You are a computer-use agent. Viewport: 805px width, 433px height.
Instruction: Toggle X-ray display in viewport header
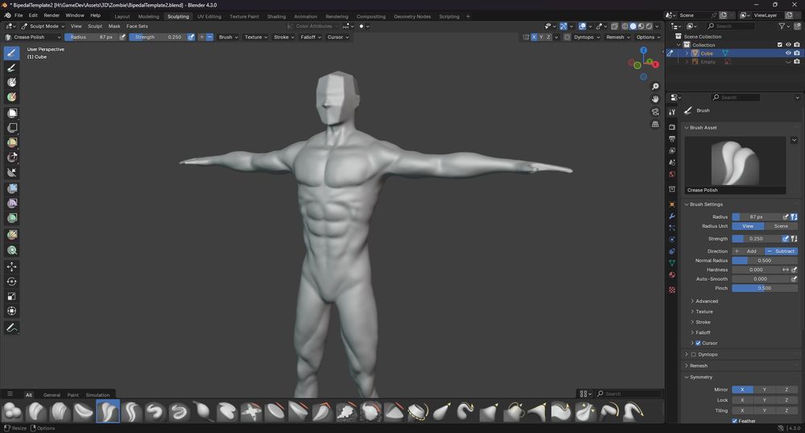click(x=614, y=27)
